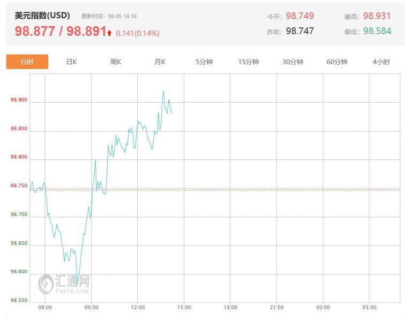Click the 最高 value 98.931
The width and height of the screenshot is (419, 321).
[x=377, y=16]
